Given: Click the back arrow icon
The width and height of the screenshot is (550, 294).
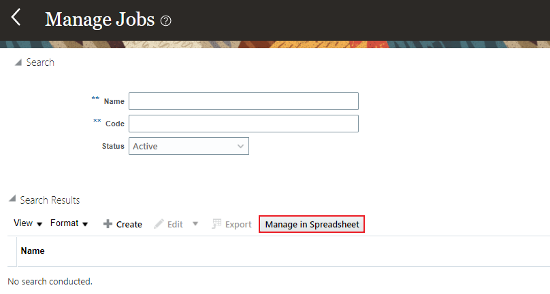Looking at the screenshot, I should 16,18.
